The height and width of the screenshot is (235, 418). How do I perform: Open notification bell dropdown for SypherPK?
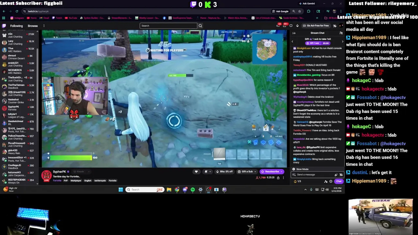coord(207,172)
